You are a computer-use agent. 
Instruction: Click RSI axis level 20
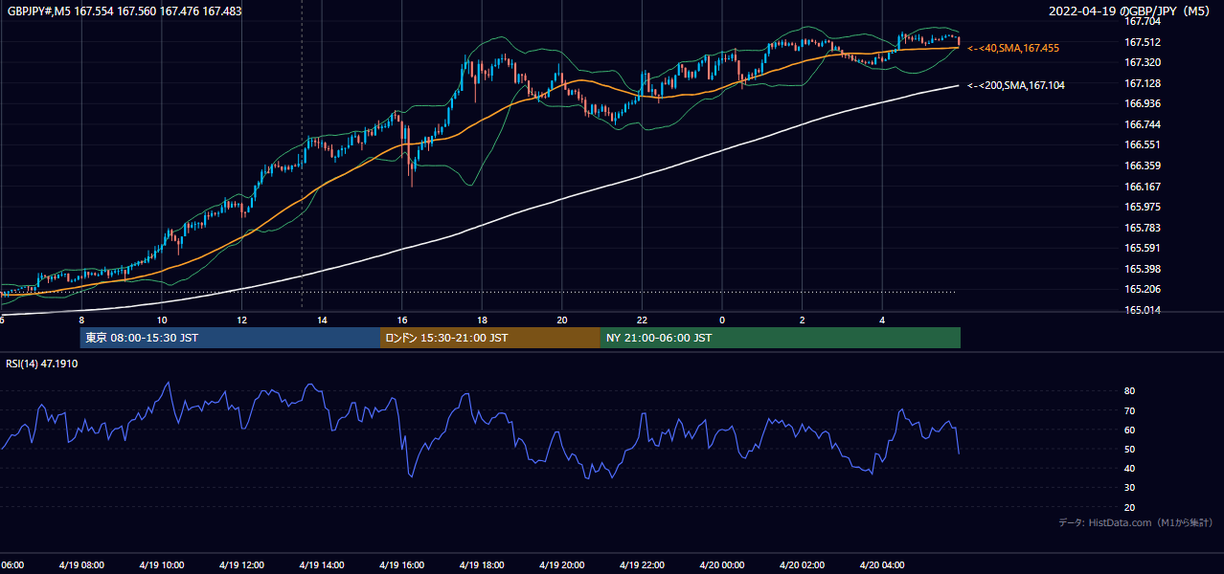(1130, 507)
